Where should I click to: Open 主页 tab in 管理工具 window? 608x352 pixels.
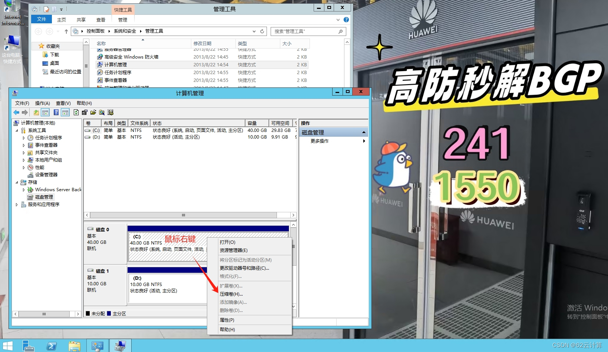pos(62,20)
